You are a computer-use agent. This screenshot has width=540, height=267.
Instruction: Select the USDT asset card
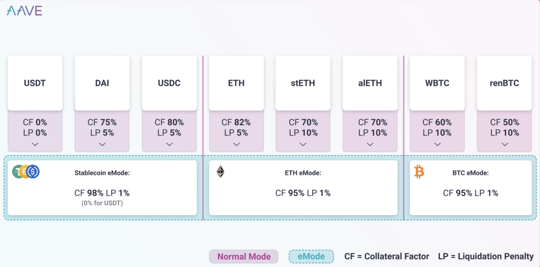[35, 83]
